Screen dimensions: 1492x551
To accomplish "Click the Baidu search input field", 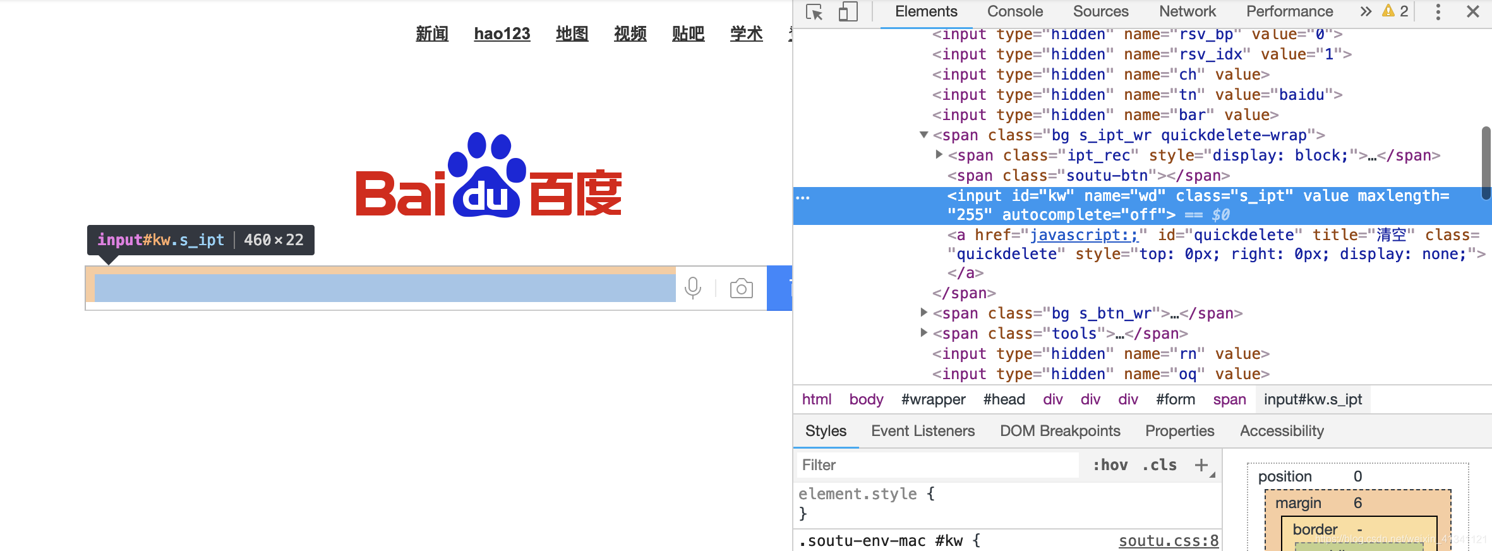I will pyautogui.click(x=385, y=288).
